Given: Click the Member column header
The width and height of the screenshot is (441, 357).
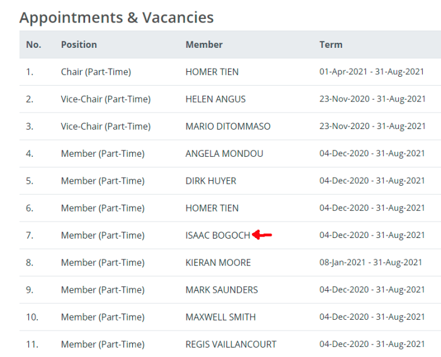Looking at the screenshot, I should 204,45.
